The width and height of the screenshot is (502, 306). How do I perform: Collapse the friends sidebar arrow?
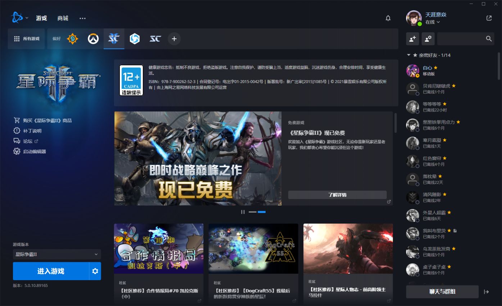coord(486,292)
